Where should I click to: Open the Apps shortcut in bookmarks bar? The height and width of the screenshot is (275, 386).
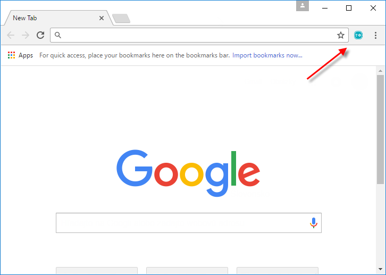pos(20,55)
